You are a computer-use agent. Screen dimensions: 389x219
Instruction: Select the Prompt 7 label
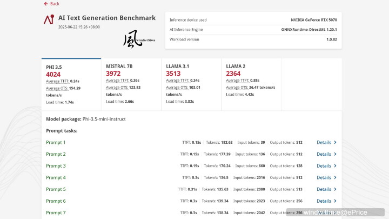pos(56,213)
